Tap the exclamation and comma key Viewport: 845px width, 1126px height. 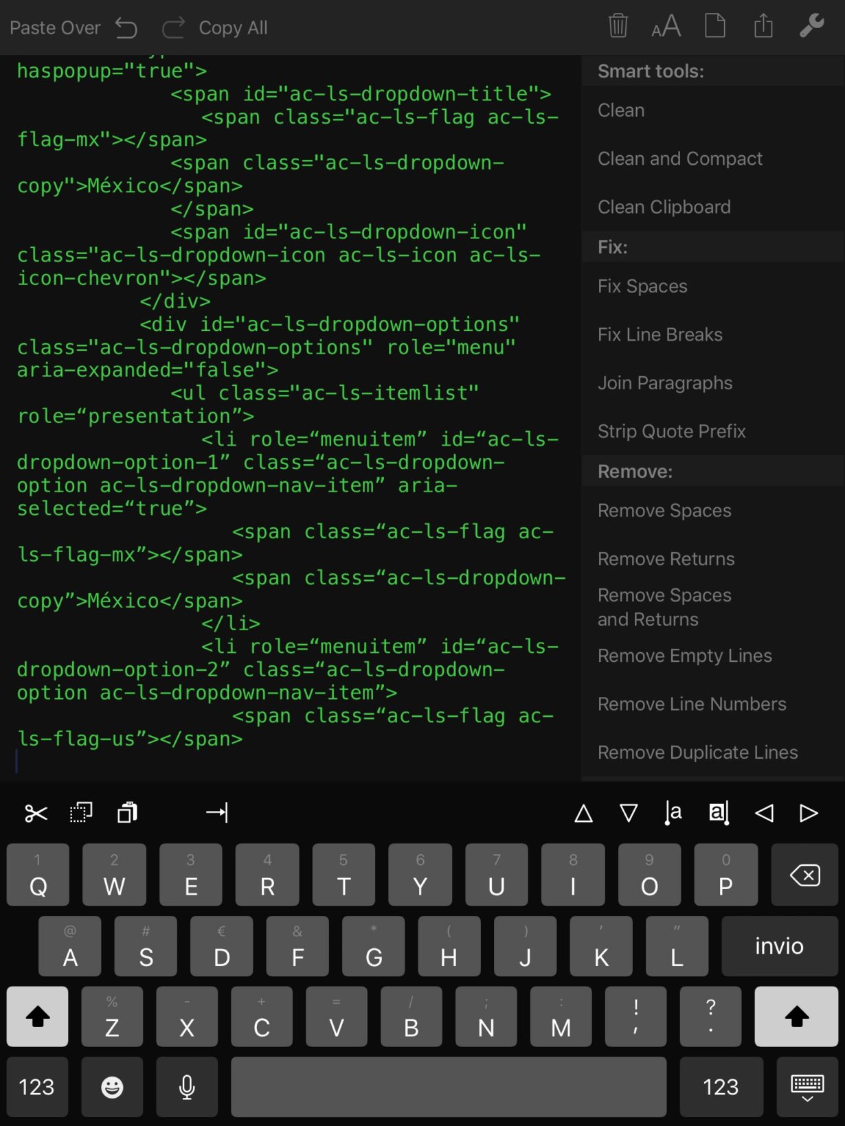tap(636, 1016)
